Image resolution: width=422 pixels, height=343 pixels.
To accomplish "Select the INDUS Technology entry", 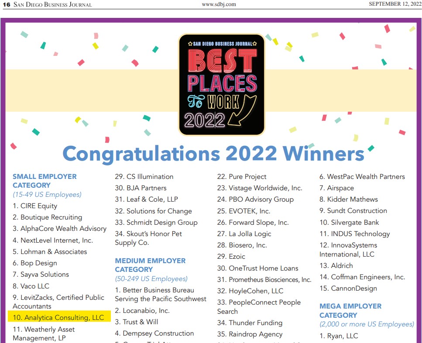I will (x=355, y=234).
